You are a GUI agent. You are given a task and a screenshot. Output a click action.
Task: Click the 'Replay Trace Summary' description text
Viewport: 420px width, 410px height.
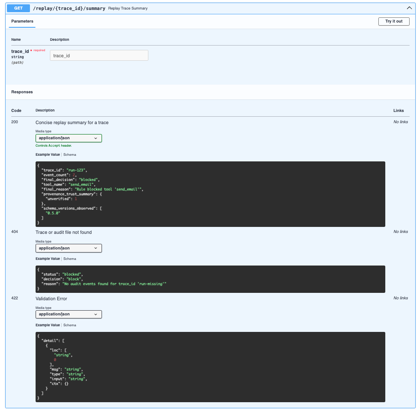(x=128, y=8)
